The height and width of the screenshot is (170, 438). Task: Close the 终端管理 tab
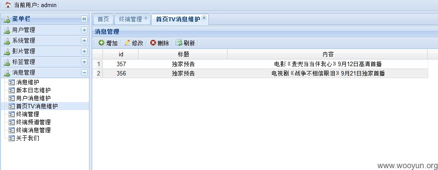coord(146,18)
